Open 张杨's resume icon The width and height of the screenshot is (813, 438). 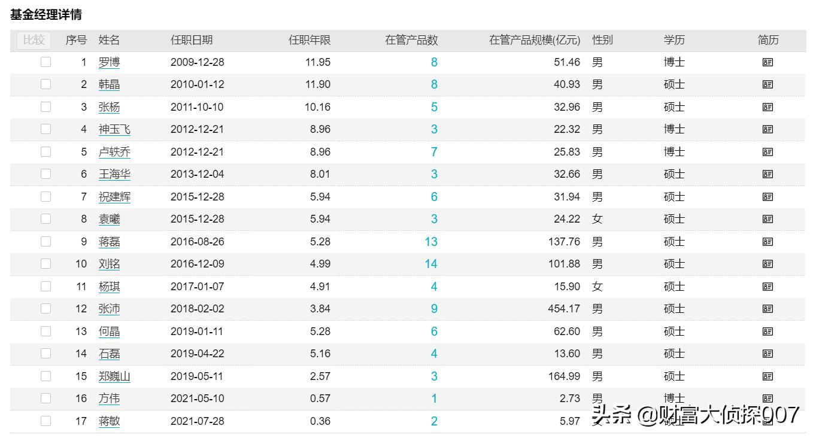click(x=767, y=107)
